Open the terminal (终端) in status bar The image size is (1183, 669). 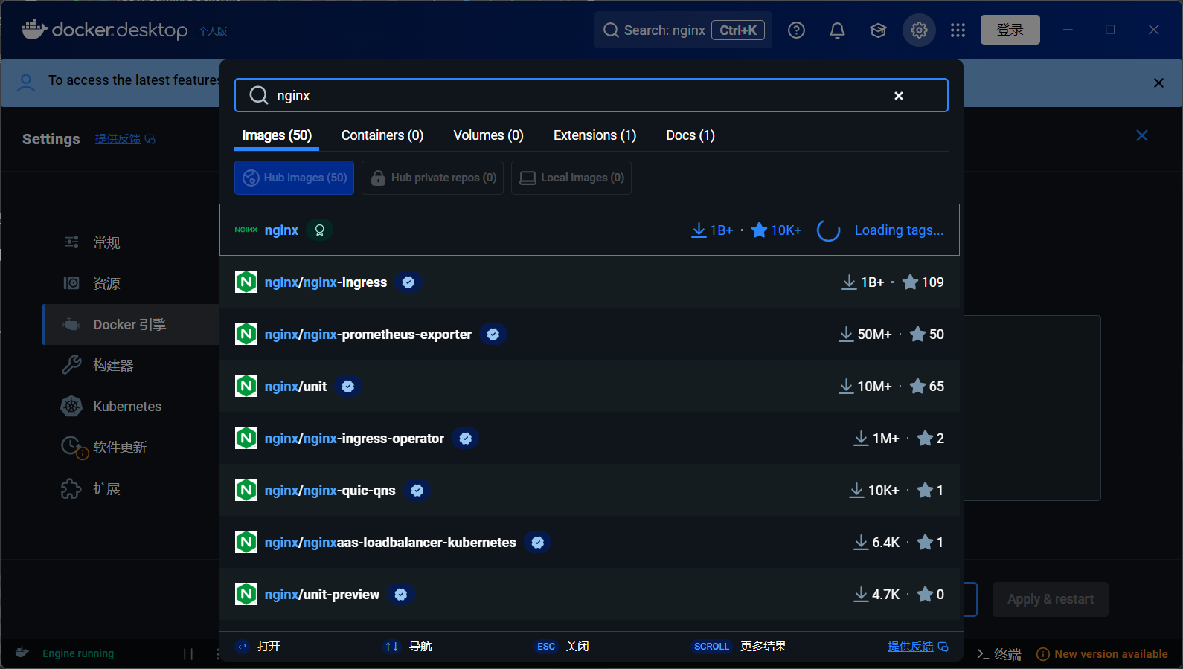coord(999,654)
